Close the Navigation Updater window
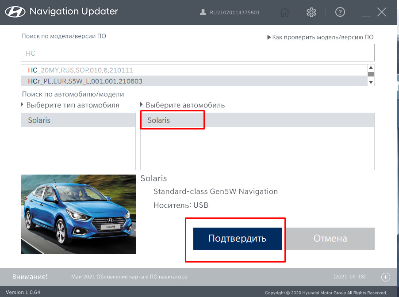Image resolution: width=399 pixels, height=297 pixels. (382, 12)
